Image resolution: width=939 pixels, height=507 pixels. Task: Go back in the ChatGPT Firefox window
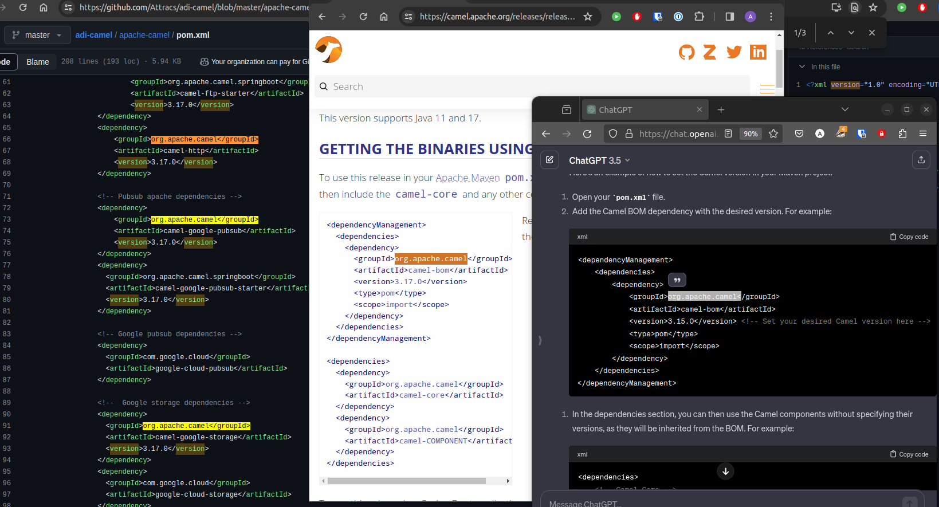(546, 133)
